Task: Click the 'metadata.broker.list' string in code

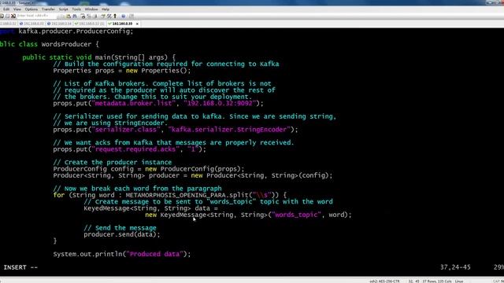Action: coord(133,103)
